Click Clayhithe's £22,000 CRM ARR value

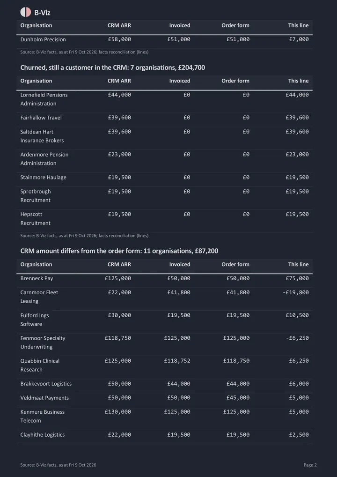click(119, 435)
